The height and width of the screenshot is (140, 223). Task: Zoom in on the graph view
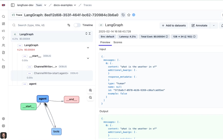(x=90, y=90)
